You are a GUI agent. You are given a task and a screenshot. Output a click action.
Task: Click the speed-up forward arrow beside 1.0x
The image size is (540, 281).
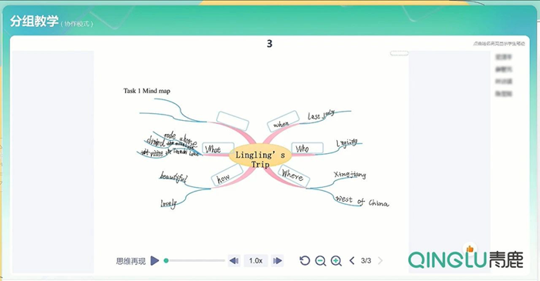click(x=277, y=261)
